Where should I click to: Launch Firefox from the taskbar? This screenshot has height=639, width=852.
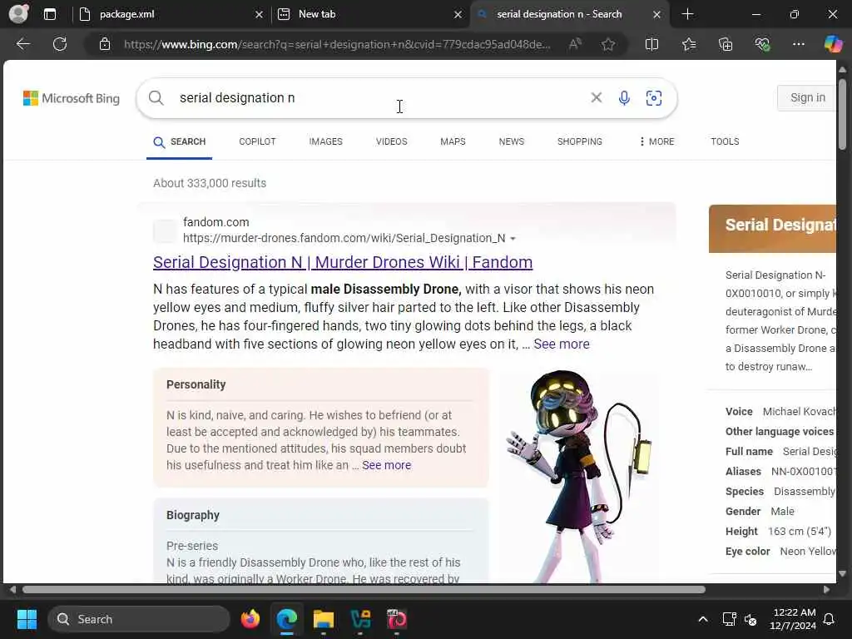point(250,619)
